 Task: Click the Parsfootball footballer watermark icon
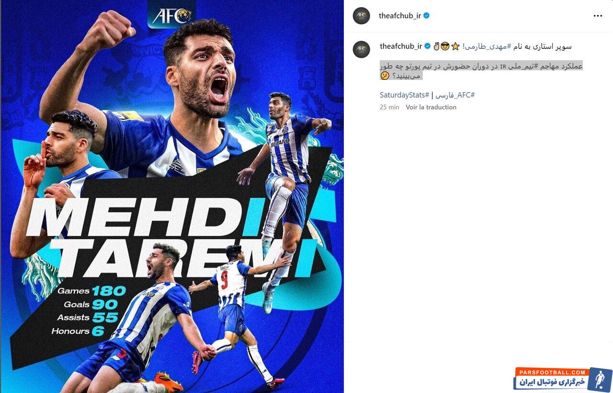(600, 380)
